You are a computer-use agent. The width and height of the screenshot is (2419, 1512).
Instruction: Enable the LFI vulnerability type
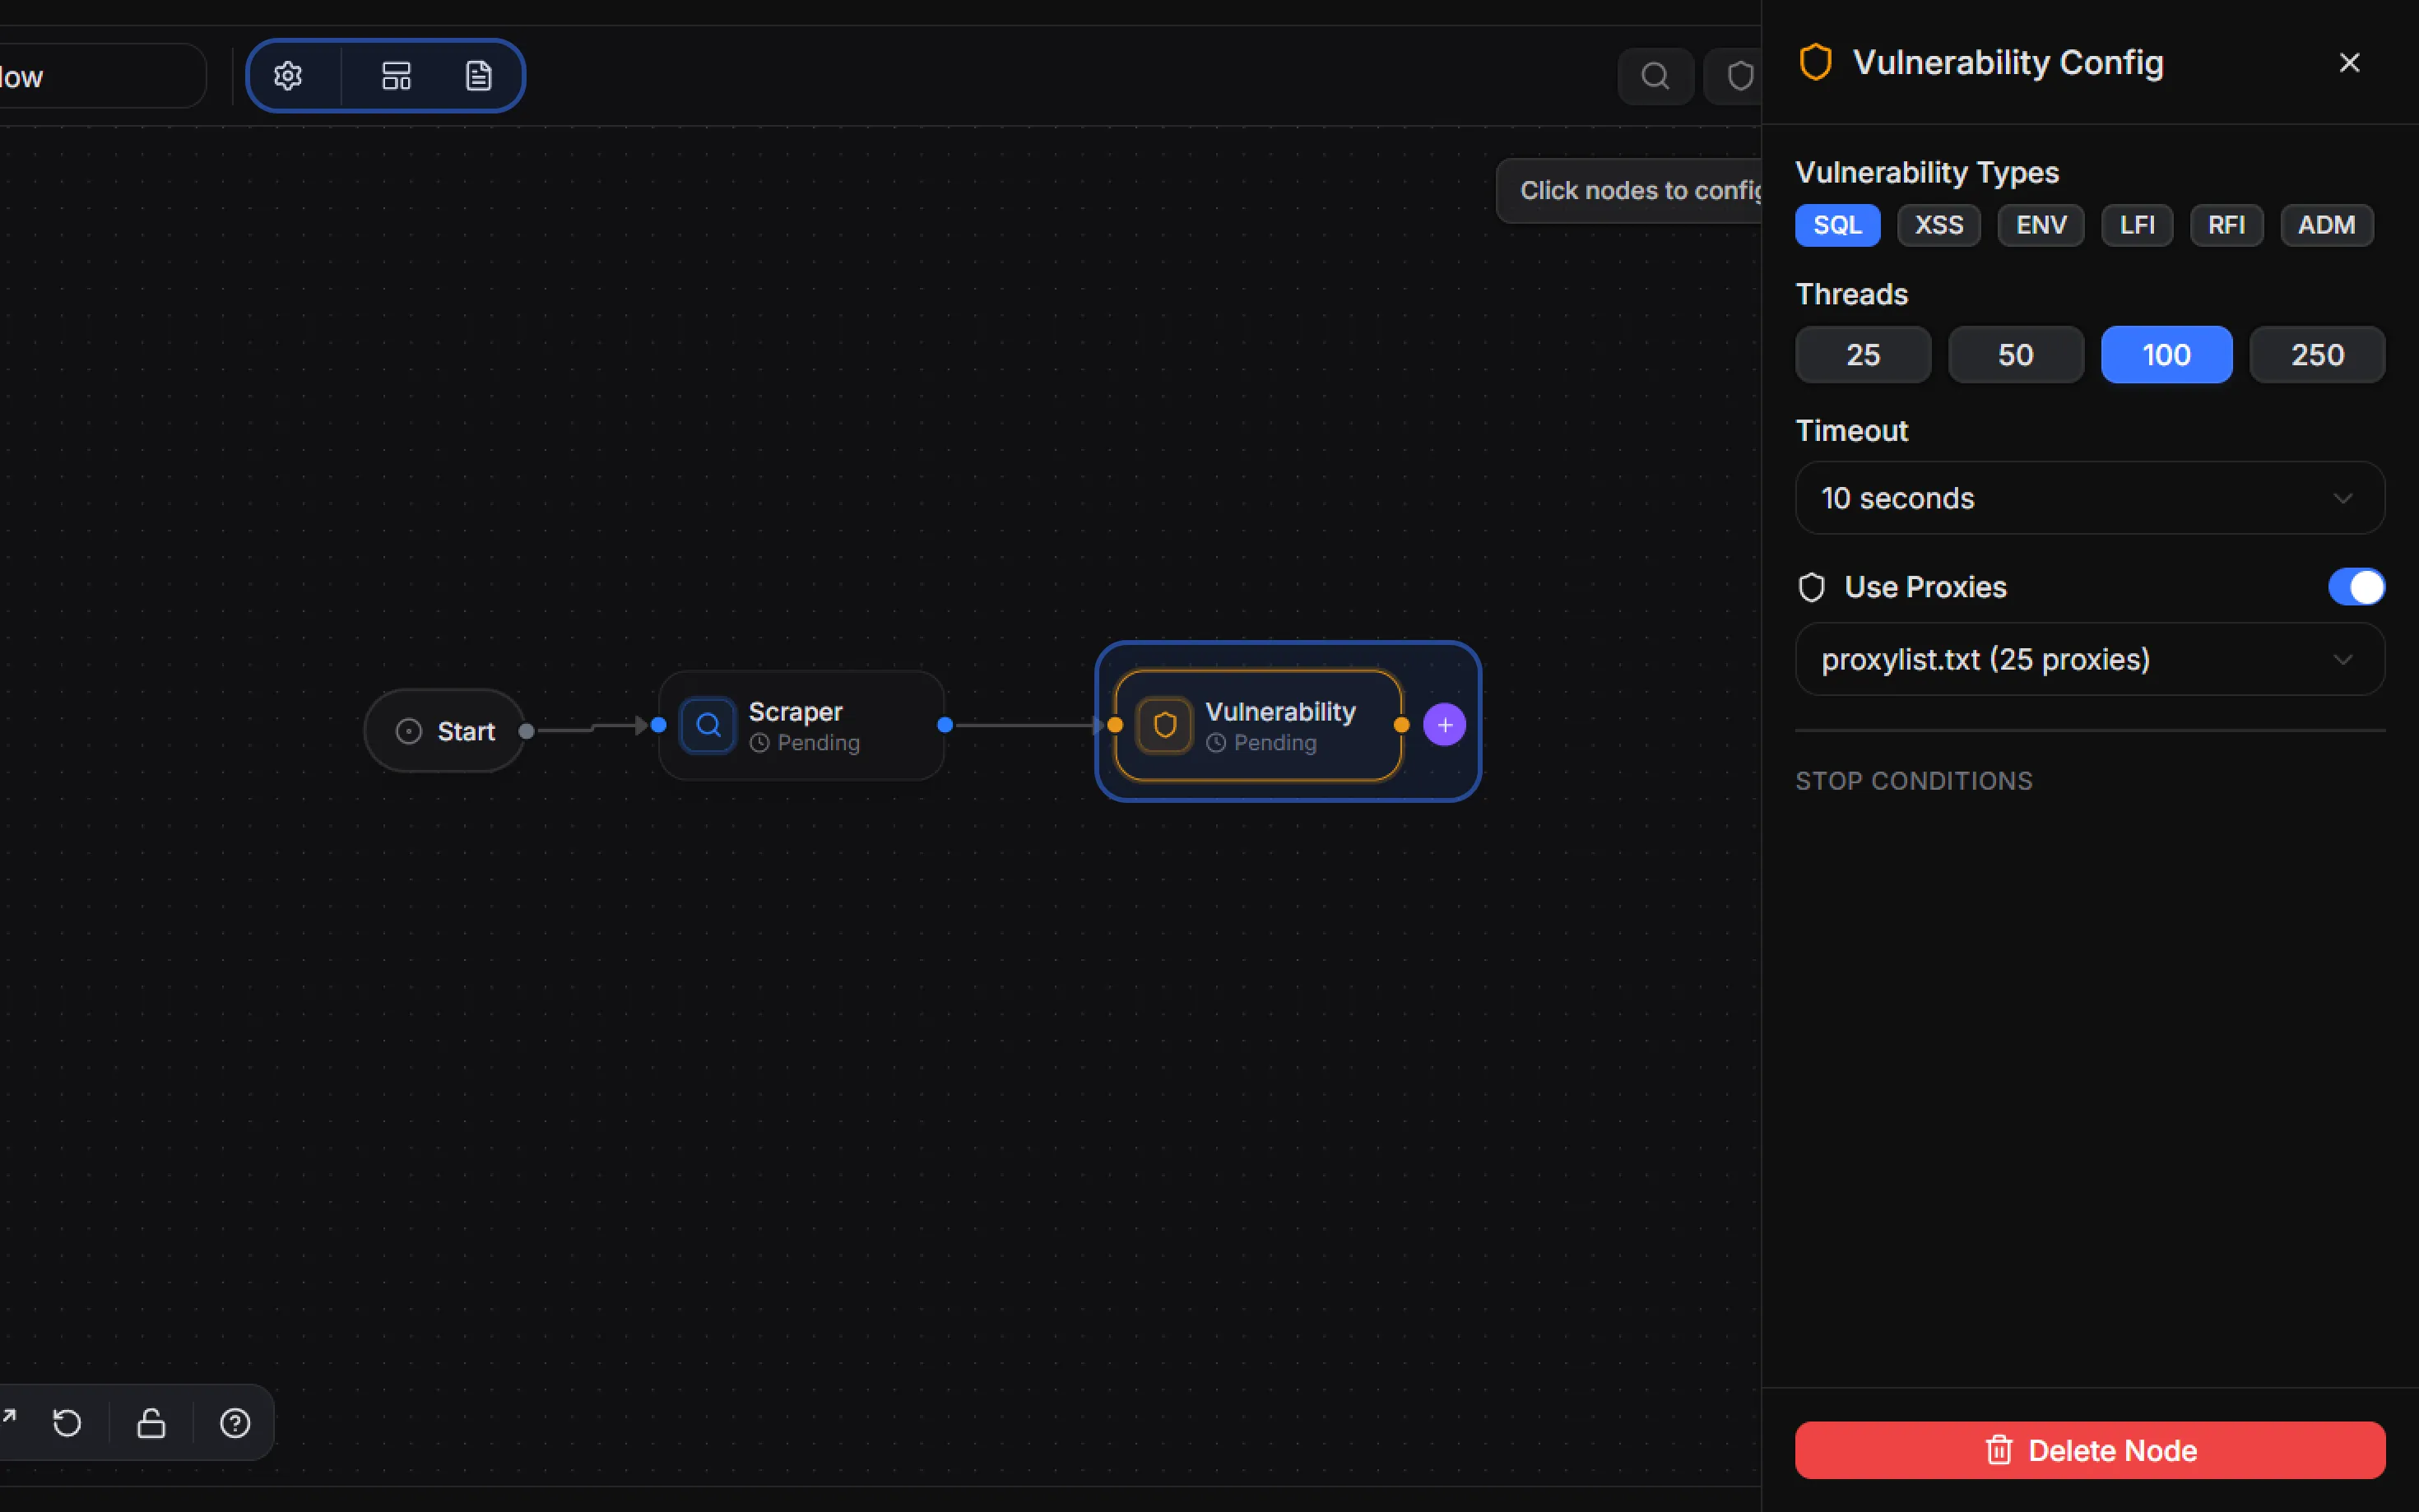2137,225
